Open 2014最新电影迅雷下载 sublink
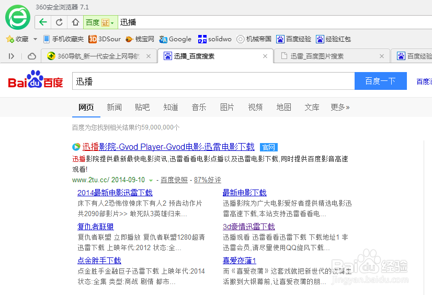Image resolution: width=432 pixels, height=295 pixels. pyautogui.click(x=115, y=193)
